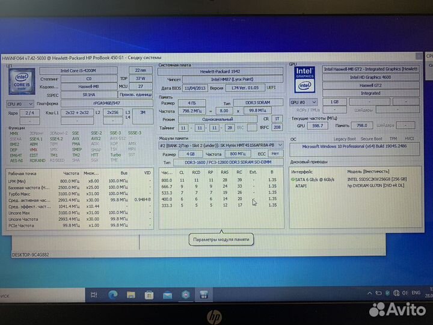Click the green SATA drive status icon
The width and height of the screenshot is (433, 325).
point(293,179)
